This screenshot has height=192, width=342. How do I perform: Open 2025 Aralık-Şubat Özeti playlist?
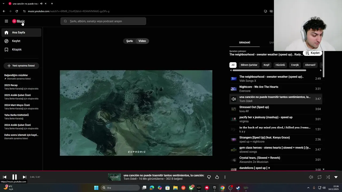pos(21,97)
